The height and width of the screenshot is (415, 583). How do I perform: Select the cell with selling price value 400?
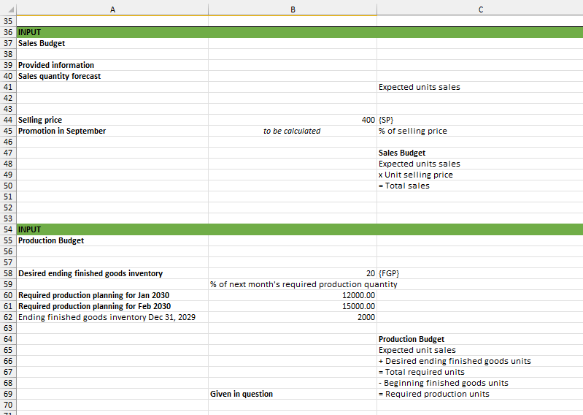pyautogui.click(x=292, y=120)
